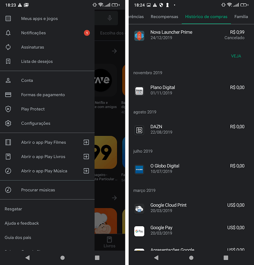Open the red notification badge showing 1

coord(87,33)
